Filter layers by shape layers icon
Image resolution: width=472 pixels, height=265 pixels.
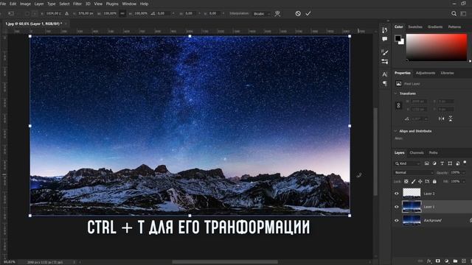(x=450, y=163)
